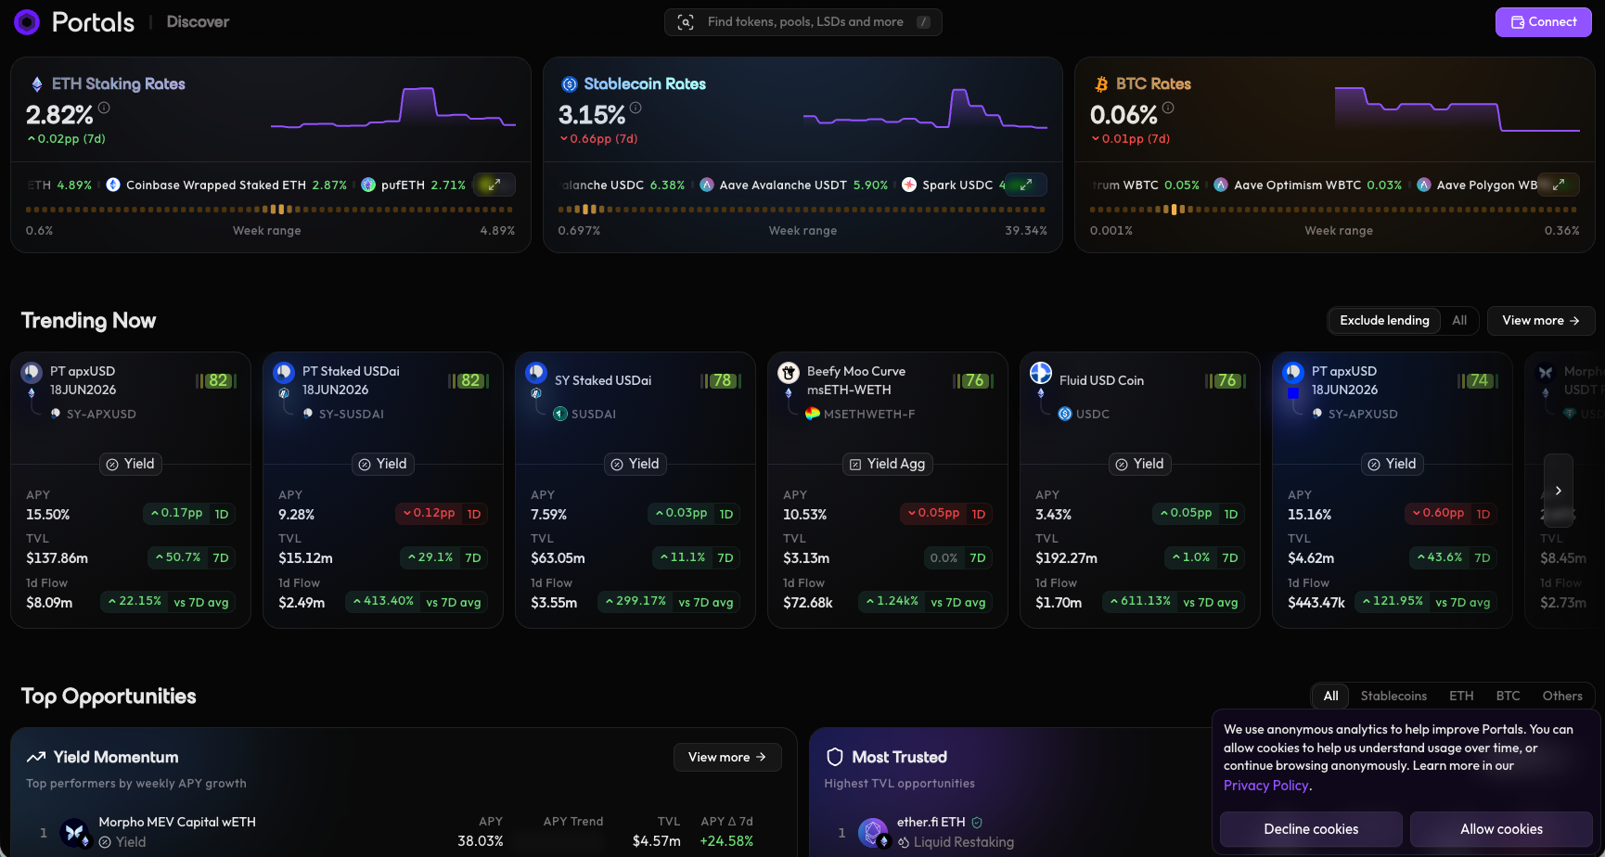Open View more in Trending Now
This screenshot has width=1605, height=857.
click(x=1541, y=320)
